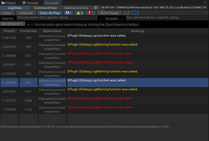Switch to the Console tab
Viewport: 209px width, 141px height.
pos(30,3)
